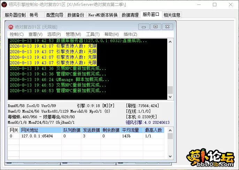Screen dimensions: 239x170
Task: Open the 相关信息 tab
Action: (172, 15)
